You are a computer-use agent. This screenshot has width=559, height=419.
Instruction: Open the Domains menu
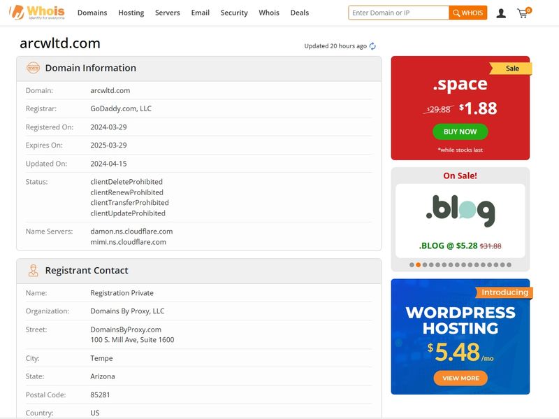coord(92,13)
